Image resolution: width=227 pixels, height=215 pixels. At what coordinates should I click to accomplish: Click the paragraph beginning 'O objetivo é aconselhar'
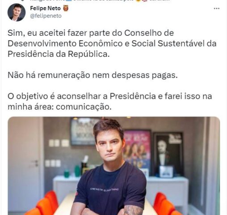110,102
